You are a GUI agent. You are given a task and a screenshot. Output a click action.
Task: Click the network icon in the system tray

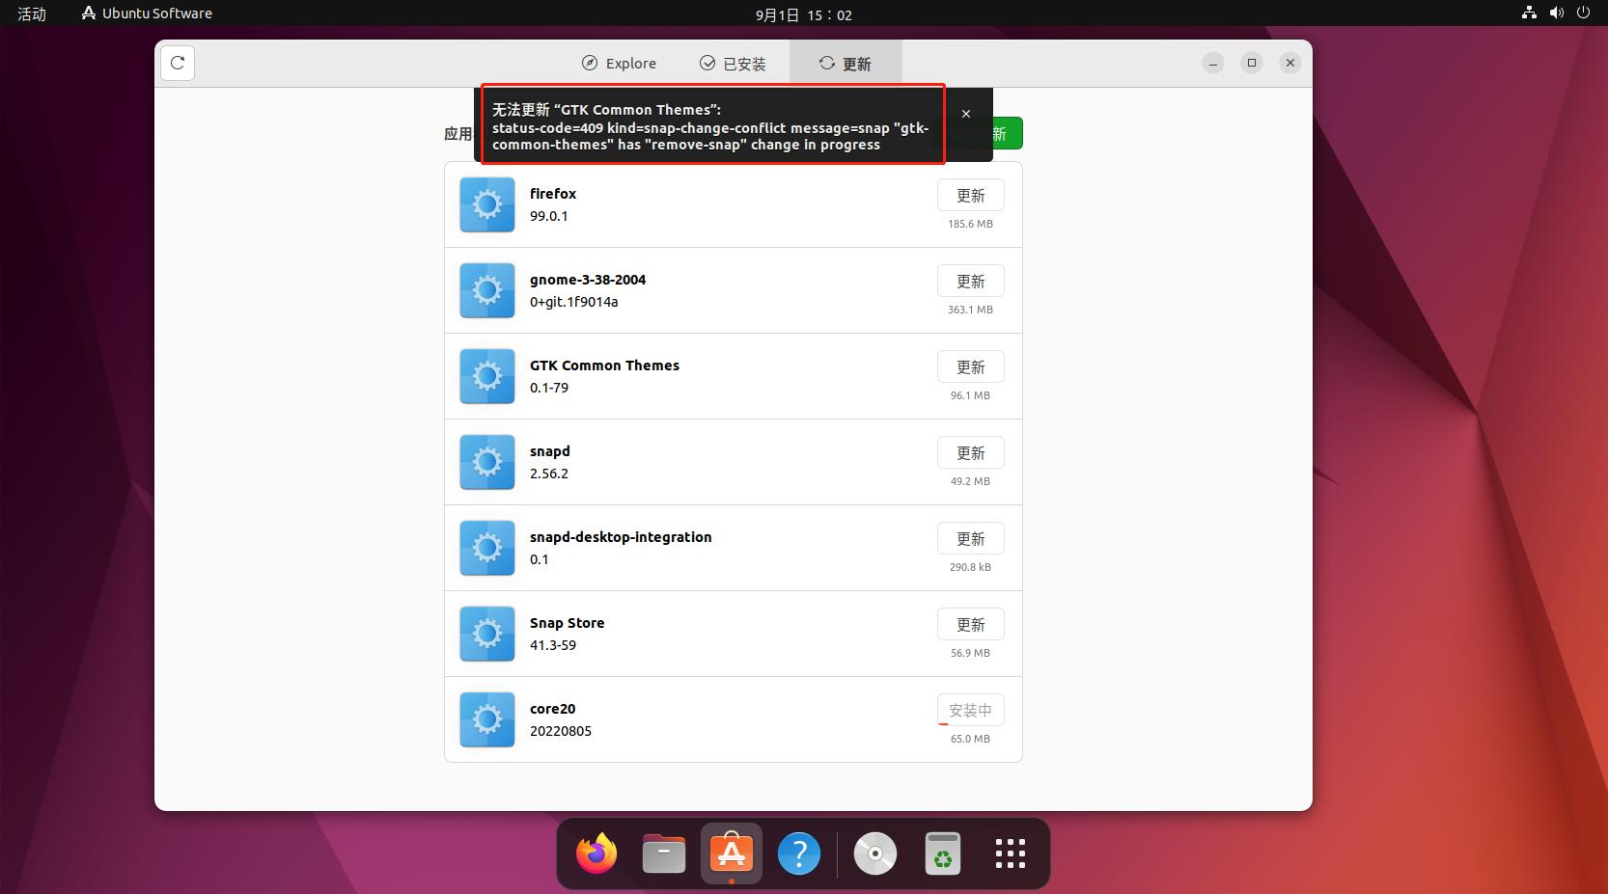pos(1529,13)
